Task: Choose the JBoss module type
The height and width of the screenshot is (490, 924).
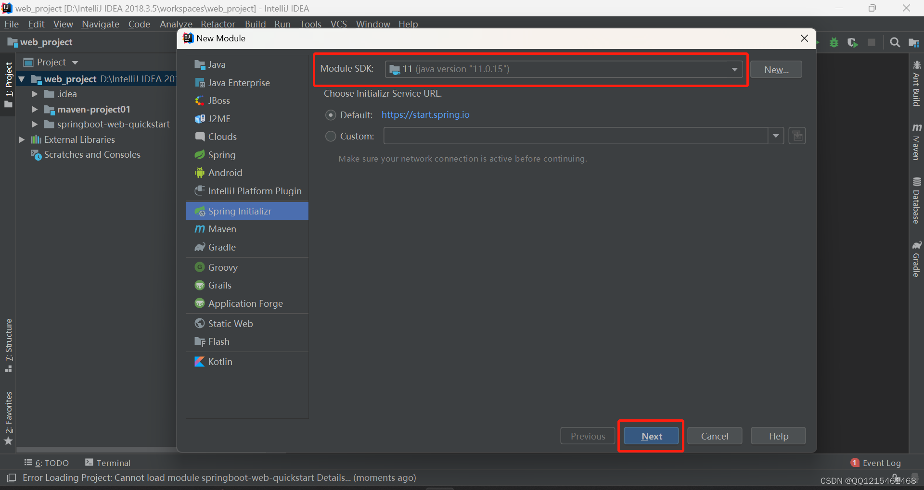Action: 247,101
